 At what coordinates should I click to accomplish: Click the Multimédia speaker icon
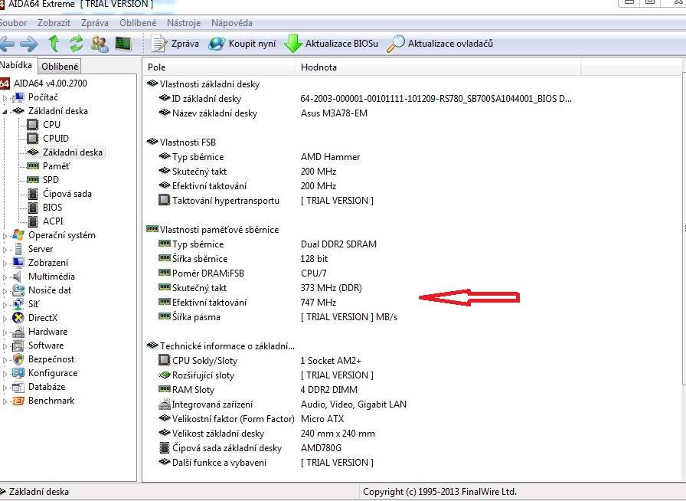pyautogui.click(x=18, y=277)
